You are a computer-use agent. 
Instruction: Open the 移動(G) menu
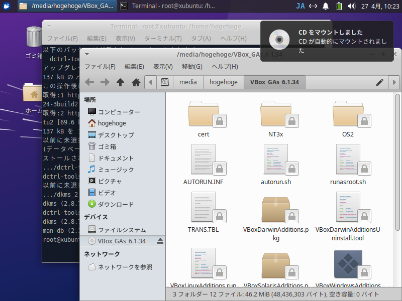(x=192, y=67)
